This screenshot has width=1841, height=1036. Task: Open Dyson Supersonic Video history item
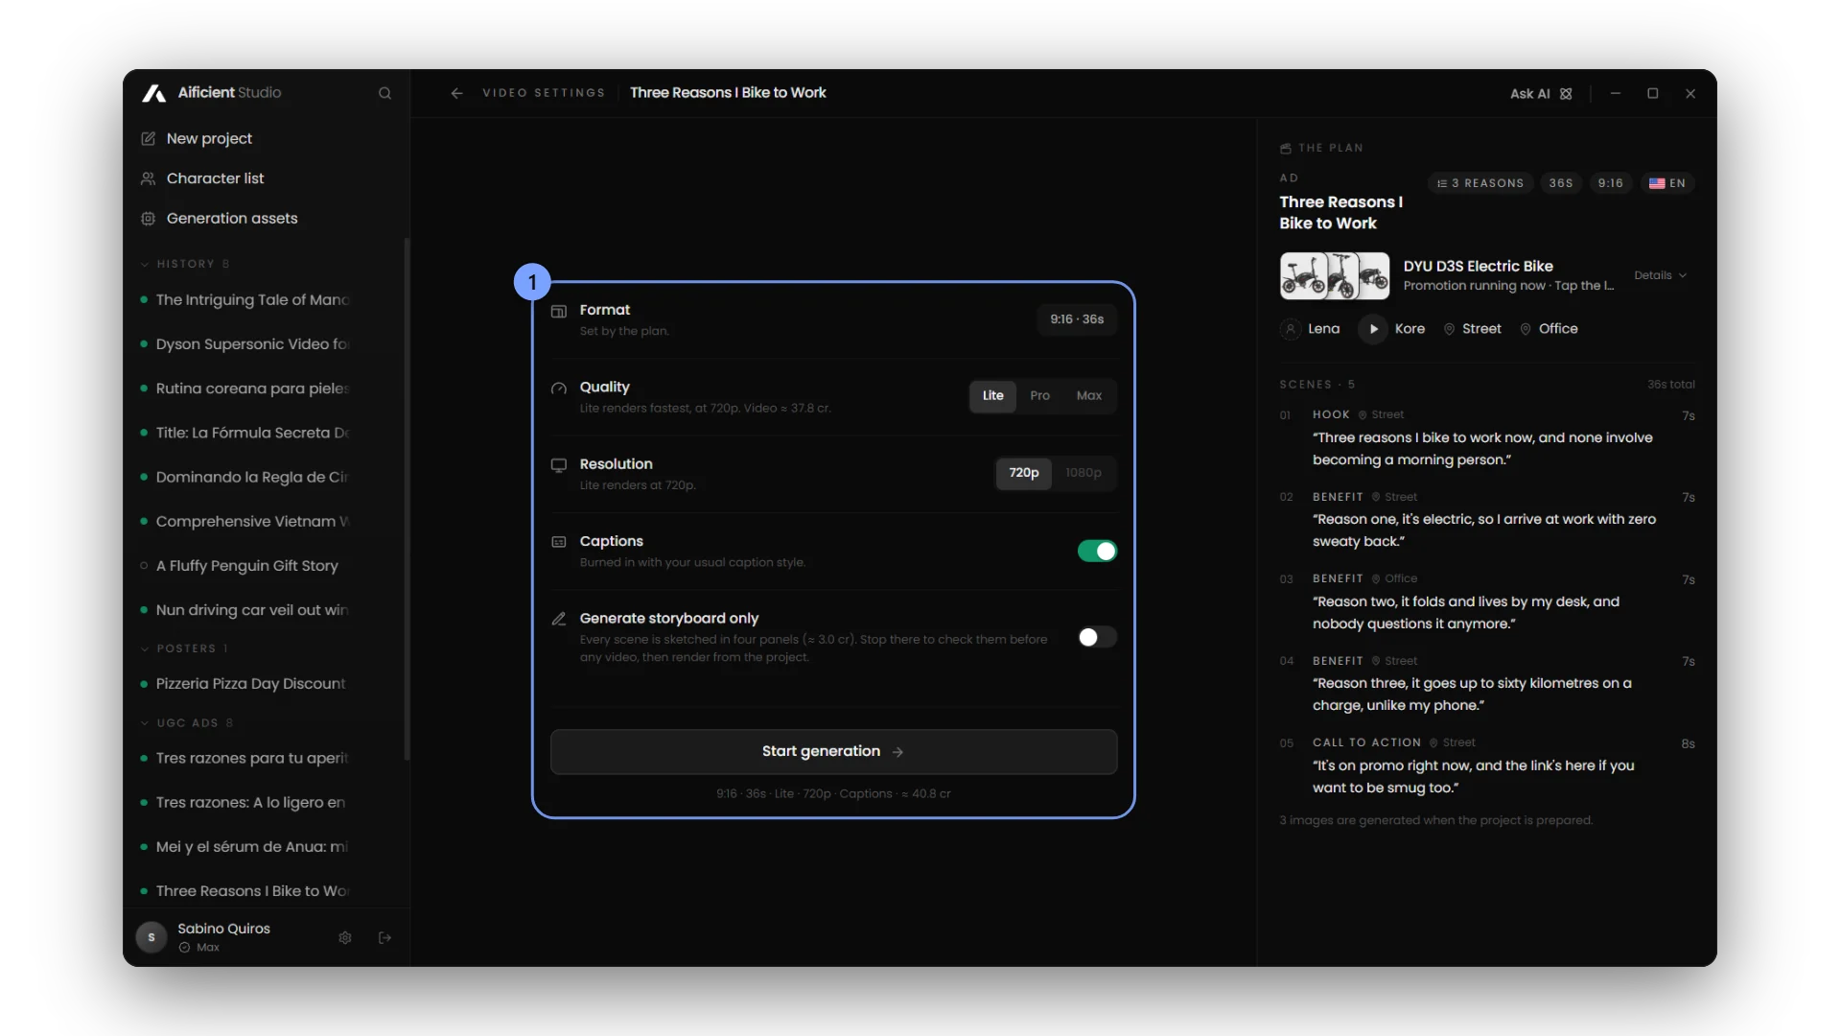tap(251, 343)
